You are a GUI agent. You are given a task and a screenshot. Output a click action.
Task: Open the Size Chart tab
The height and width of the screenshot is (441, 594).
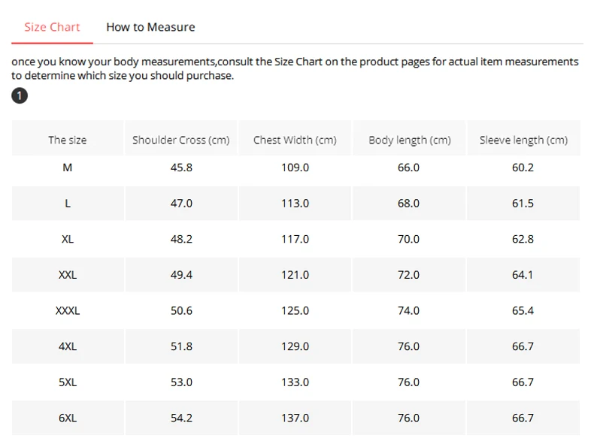(x=53, y=27)
